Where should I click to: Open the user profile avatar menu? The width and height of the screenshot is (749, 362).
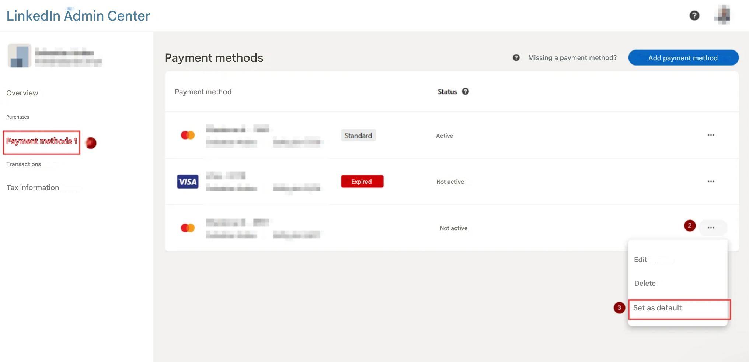click(723, 15)
